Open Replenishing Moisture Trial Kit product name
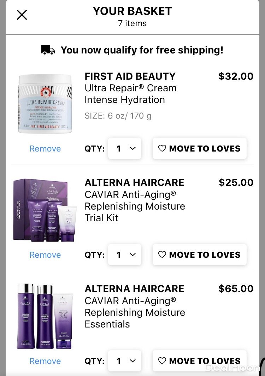 (x=135, y=206)
